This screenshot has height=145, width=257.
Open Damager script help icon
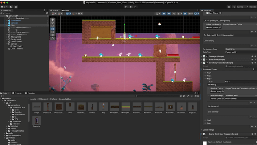[x=252, y=56]
